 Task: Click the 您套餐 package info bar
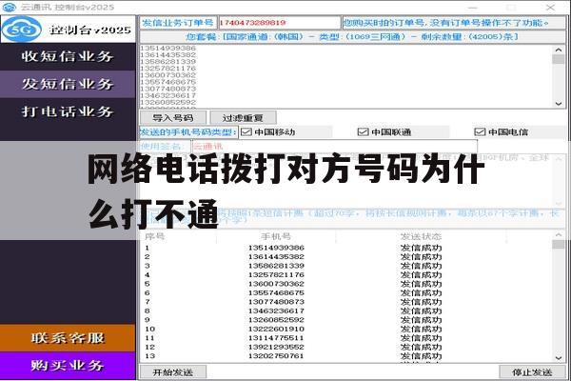(352, 37)
